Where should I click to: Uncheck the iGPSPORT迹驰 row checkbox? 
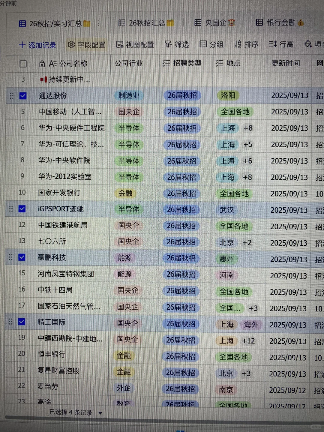click(x=22, y=208)
